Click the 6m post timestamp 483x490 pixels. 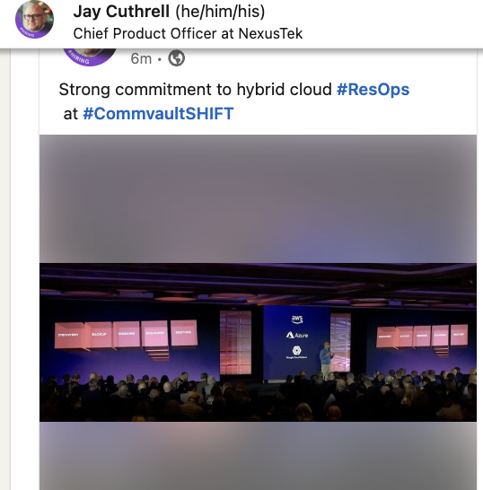tap(141, 58)
